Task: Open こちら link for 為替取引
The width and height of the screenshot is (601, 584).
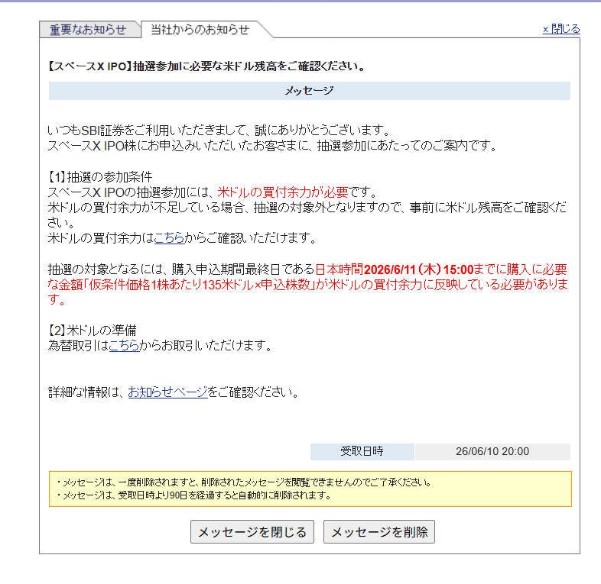Action: coord(124,345)
